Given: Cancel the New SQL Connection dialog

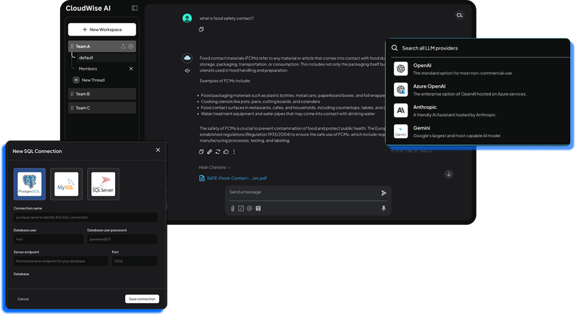Looking at the screenshot, I should [x=23, y=299].
